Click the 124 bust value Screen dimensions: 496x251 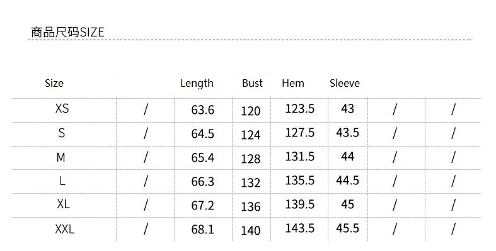251,135
